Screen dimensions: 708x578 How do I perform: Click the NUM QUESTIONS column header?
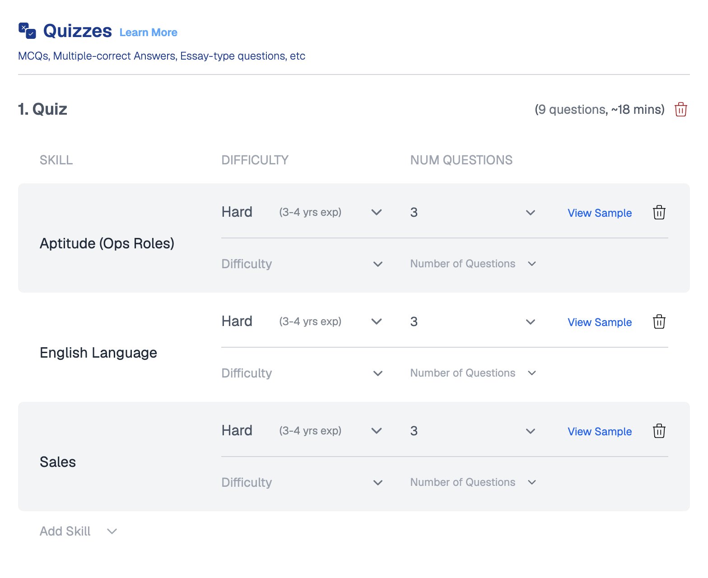[461, 160]
